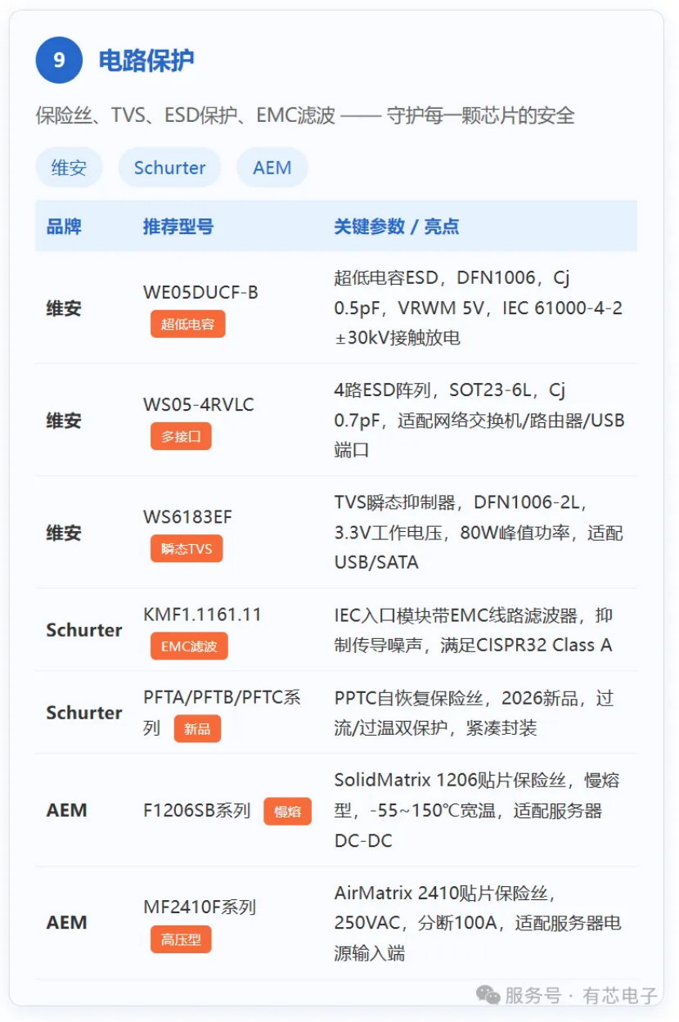Viewport: 679px width, 1022px height.
Task: Click AEM brand cell in F1206SB row
Action: (66, 810)
